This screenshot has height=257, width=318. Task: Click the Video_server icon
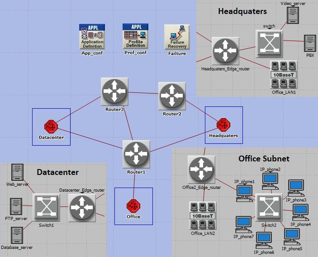click(x=293, y=15)
